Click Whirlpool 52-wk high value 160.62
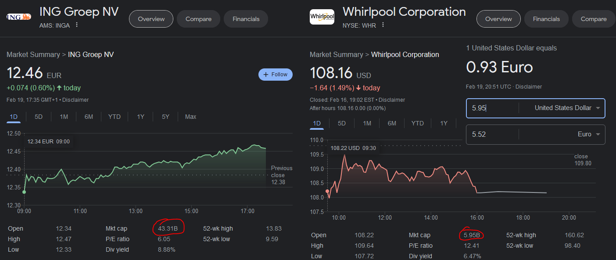 click(574, 235)
